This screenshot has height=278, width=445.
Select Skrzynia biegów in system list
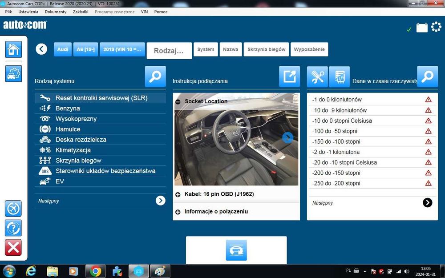pos(100,161)
